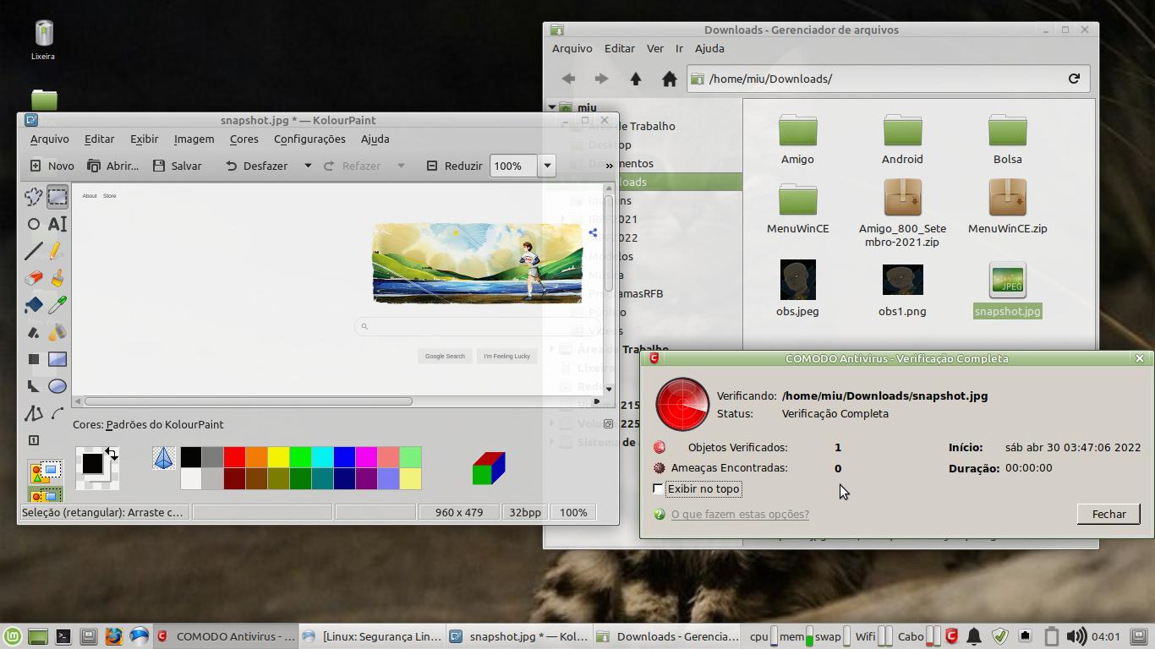
Task: Click the Abrir toolbar button
Action: tap(112, 166)
